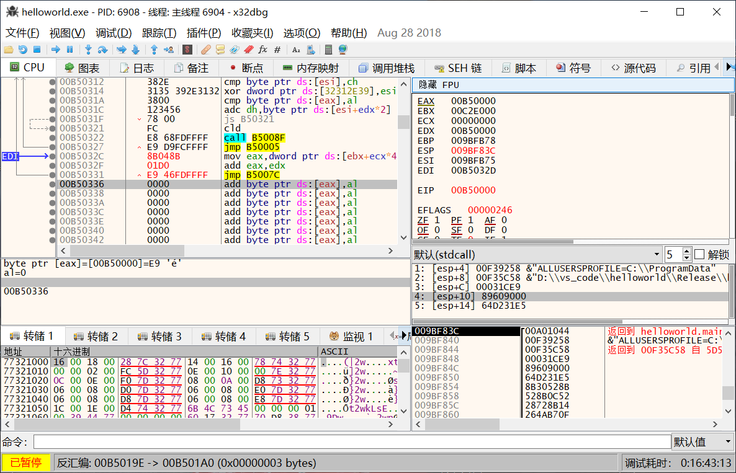Switch to the 断点 tab

point(246,68)
